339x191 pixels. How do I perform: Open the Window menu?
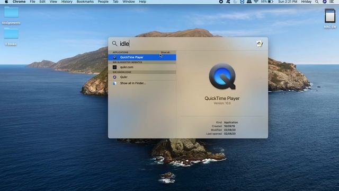pyautogui.click(x=129, y=2)
